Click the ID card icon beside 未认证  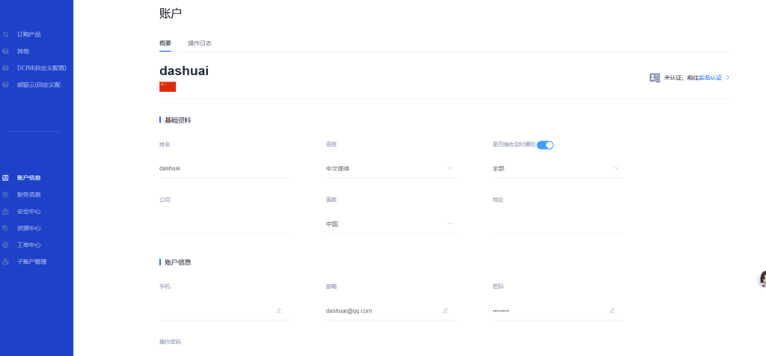pyautogui.click(x=655, y=78)
